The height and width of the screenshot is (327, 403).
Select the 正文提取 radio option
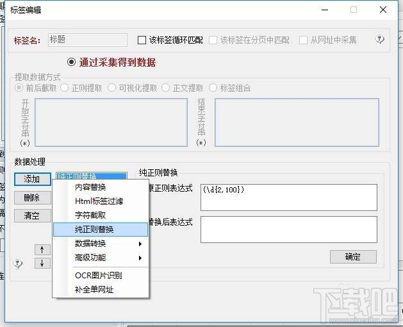click(165, 88)
